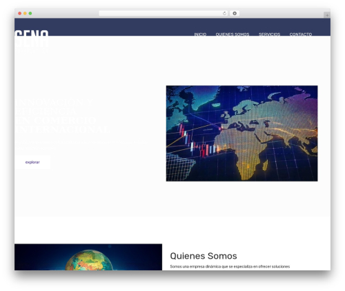Add a new browser tab with plus icon
345x291 pixels.
pyautogui.click(x=327, y=15)
